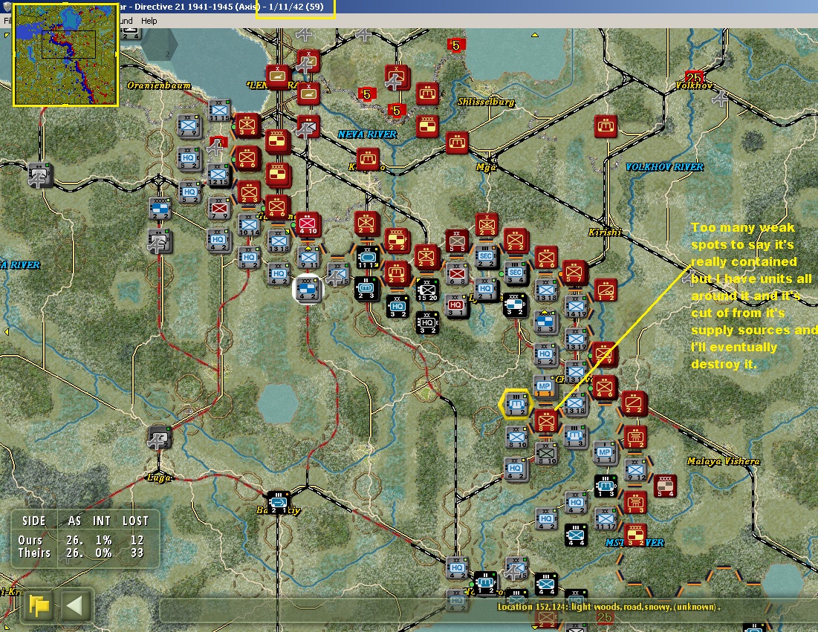Click the 'VOLKHOV RIVER' map label
This screenshot has width=818, height=632.
pyautogui.click(x=664, y=167)
